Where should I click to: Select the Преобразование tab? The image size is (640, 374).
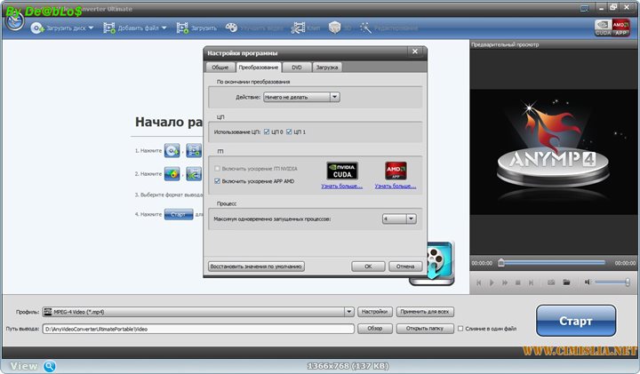pos(259,68)
